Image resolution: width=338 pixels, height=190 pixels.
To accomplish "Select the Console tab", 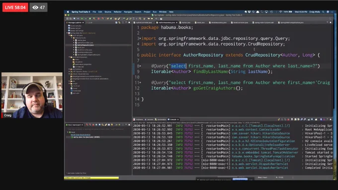I will click(x=173, y=120).
